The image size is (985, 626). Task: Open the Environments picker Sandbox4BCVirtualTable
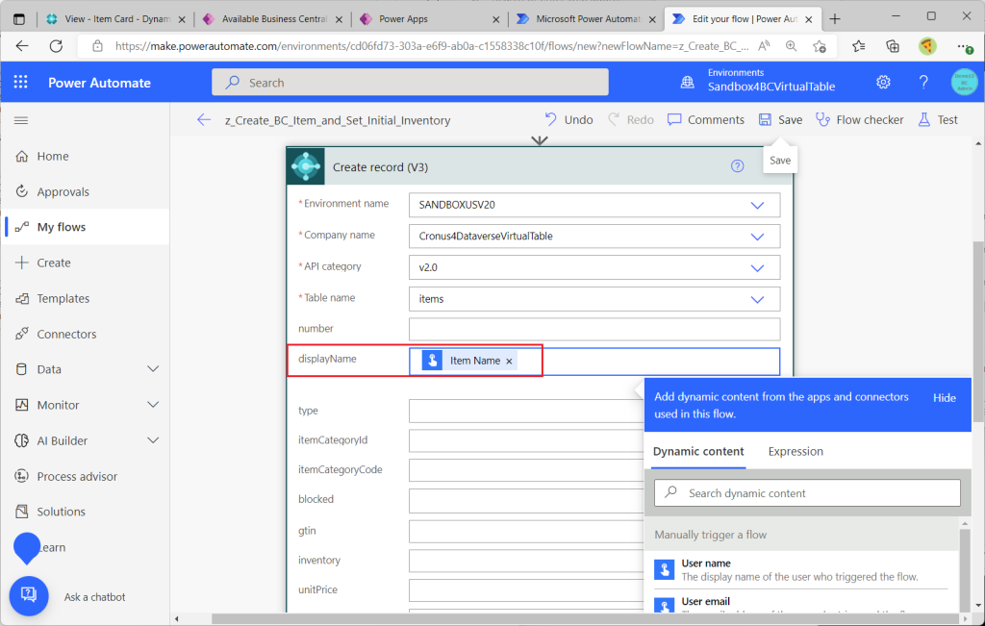point(758,81)
